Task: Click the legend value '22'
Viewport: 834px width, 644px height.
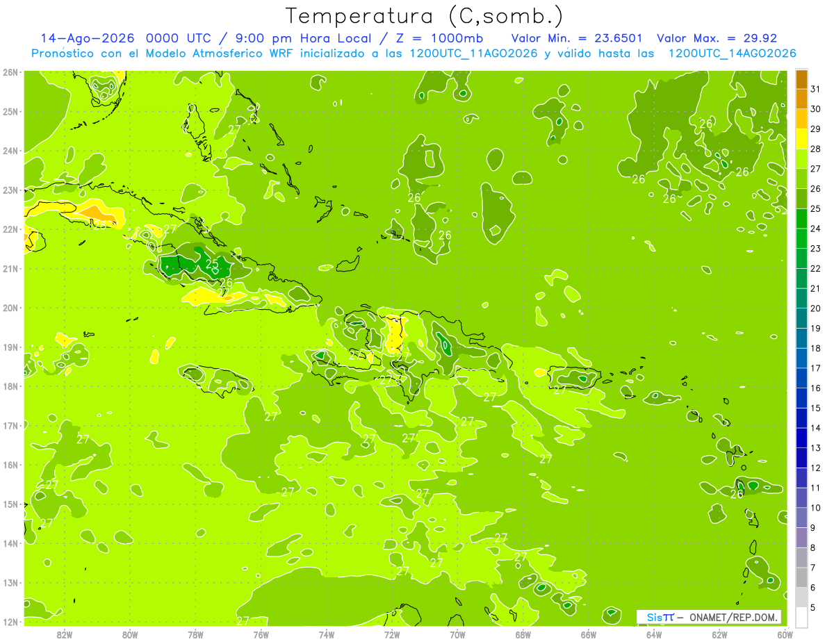Action: (x=816, y=269)
